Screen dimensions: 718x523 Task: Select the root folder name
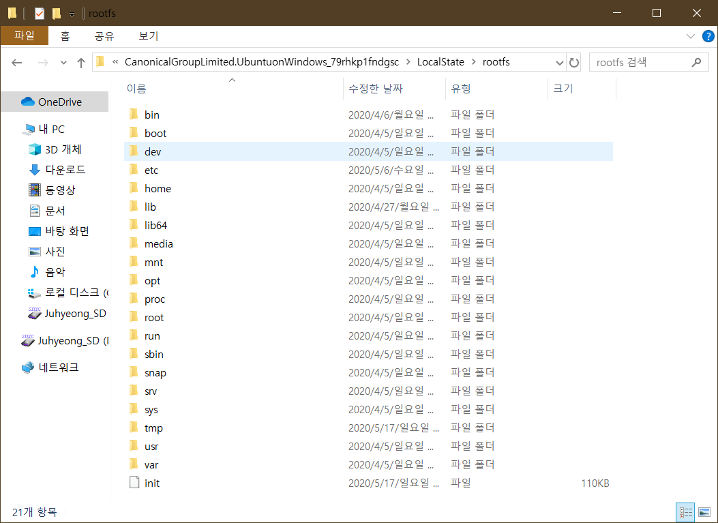click(x=154, y=317)
